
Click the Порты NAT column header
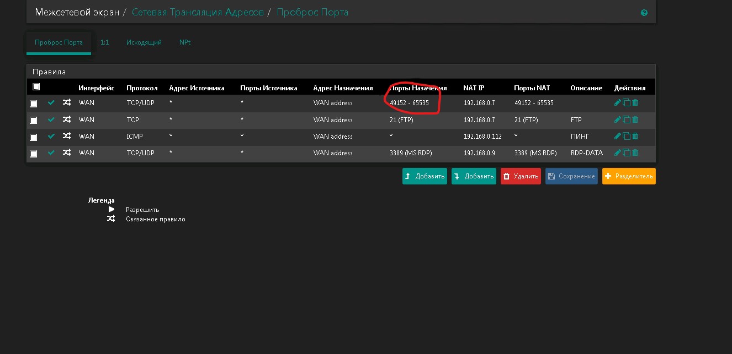pos(532,88)
